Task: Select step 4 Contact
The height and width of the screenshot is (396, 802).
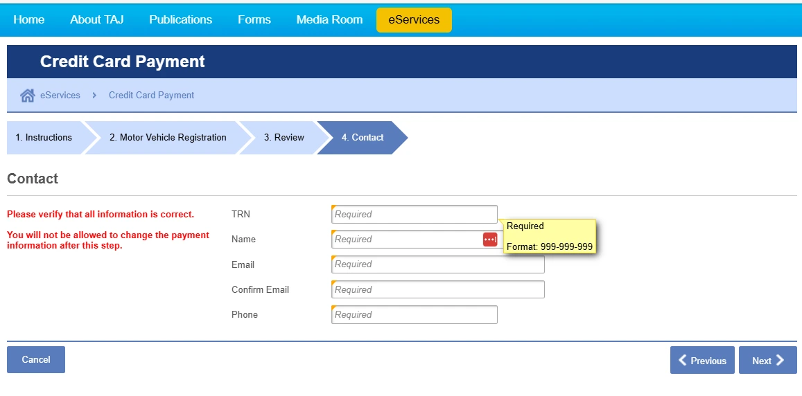Action: (x=362, y=138)
